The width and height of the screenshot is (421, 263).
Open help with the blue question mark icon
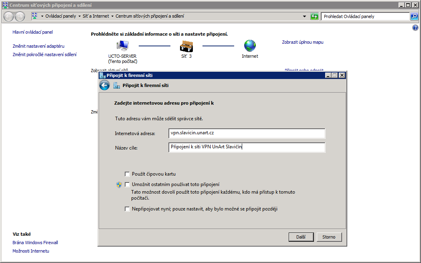click(415, 28)
